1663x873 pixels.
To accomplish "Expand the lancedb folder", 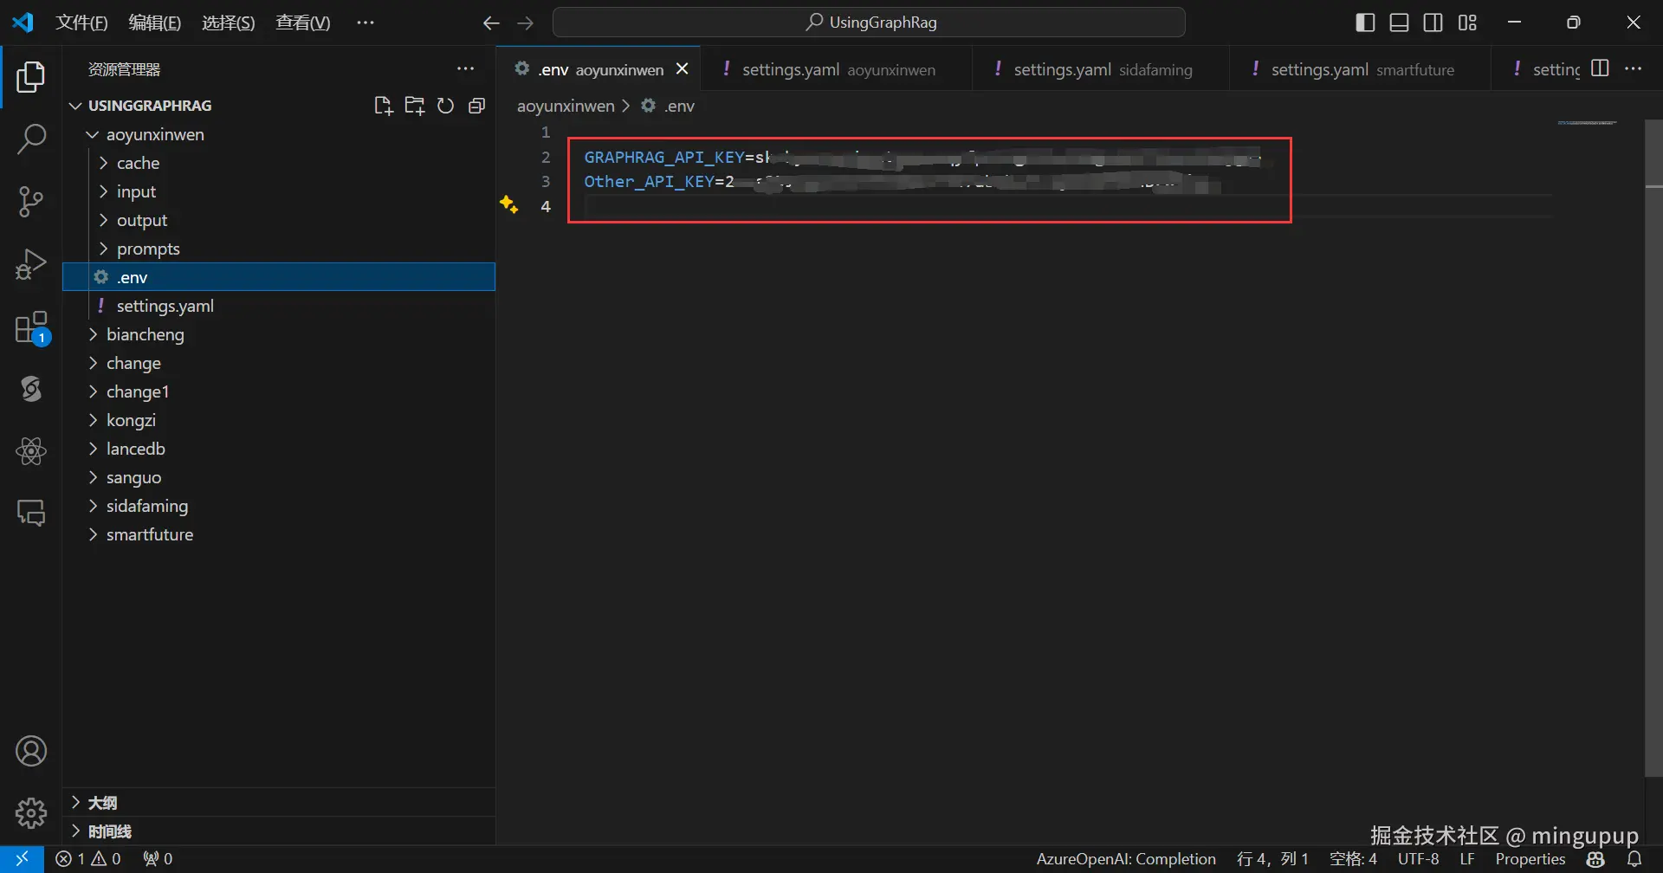I will coord(93,449).
